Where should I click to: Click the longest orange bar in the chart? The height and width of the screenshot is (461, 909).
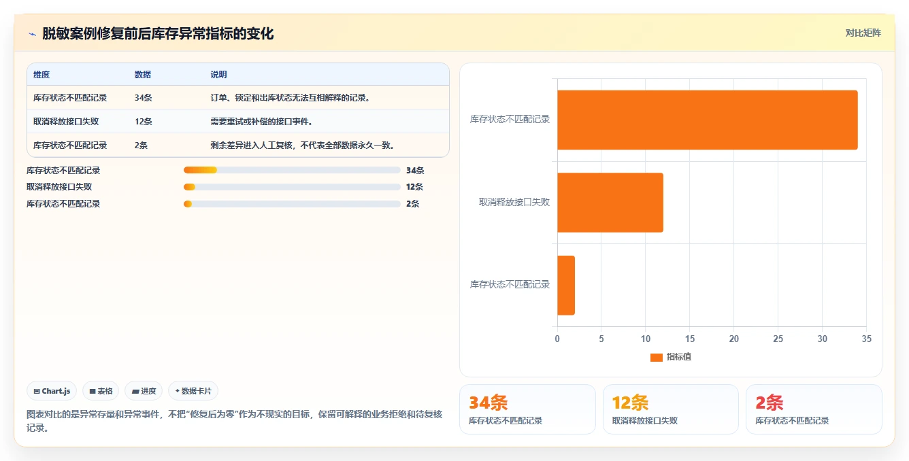coord(708,120)
